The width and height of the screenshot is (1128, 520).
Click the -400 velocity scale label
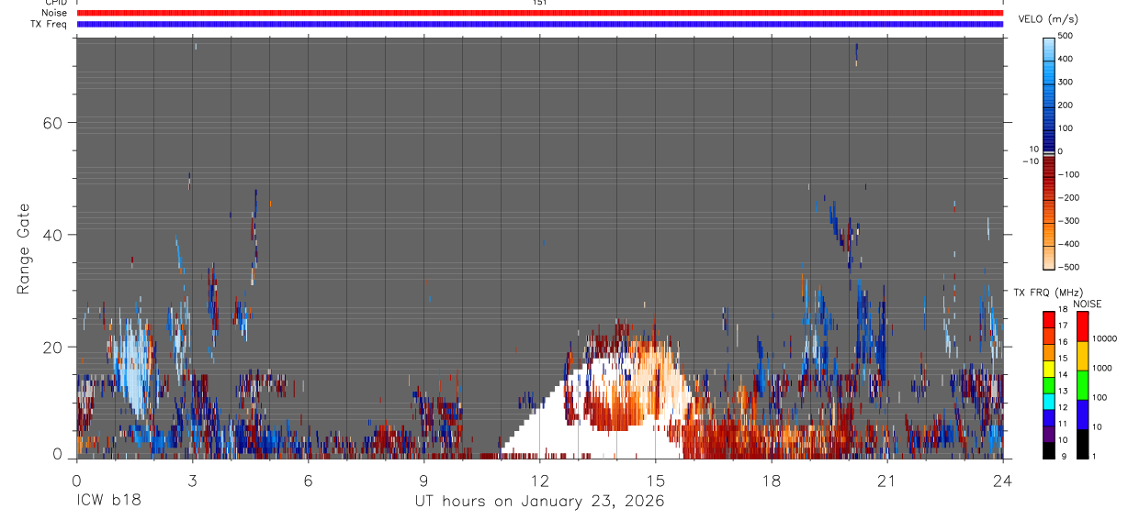pyautogui.click(x=1071, y=244)
